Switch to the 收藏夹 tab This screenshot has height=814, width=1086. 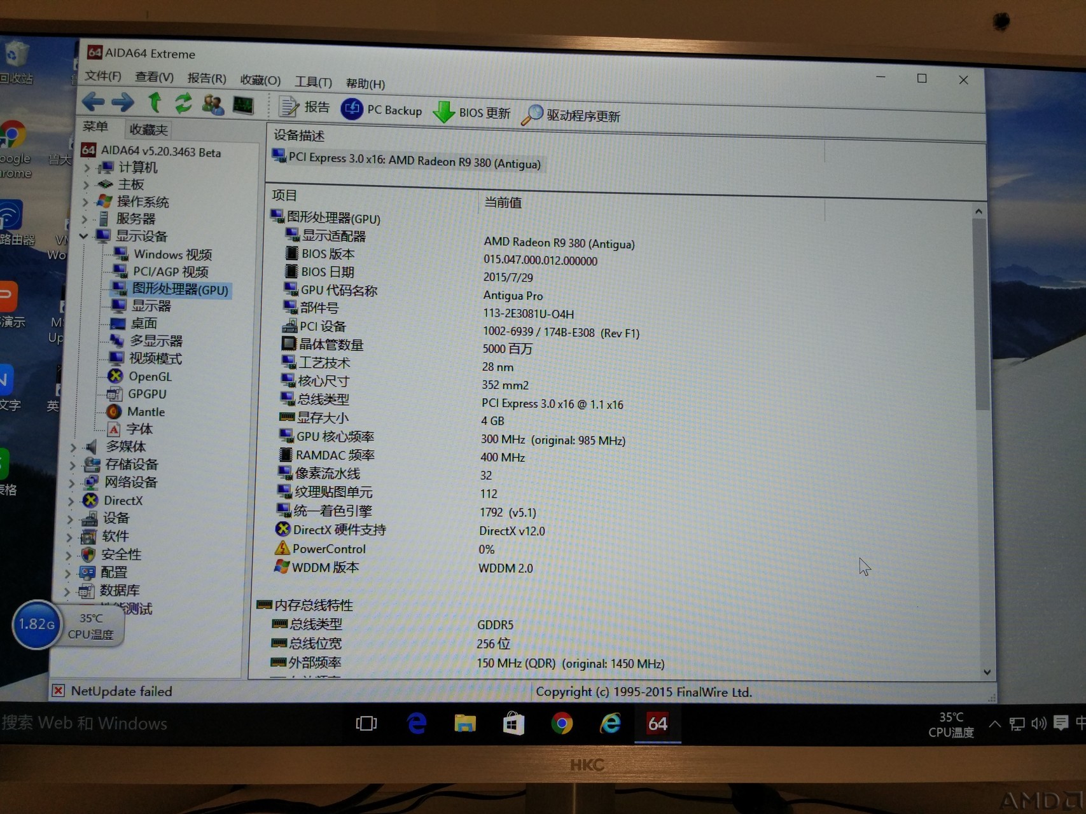(x=148, y=130)
